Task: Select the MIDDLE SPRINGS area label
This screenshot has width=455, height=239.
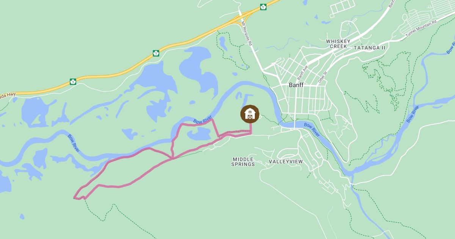Action: pyautogui.click(x=243, y=162)
